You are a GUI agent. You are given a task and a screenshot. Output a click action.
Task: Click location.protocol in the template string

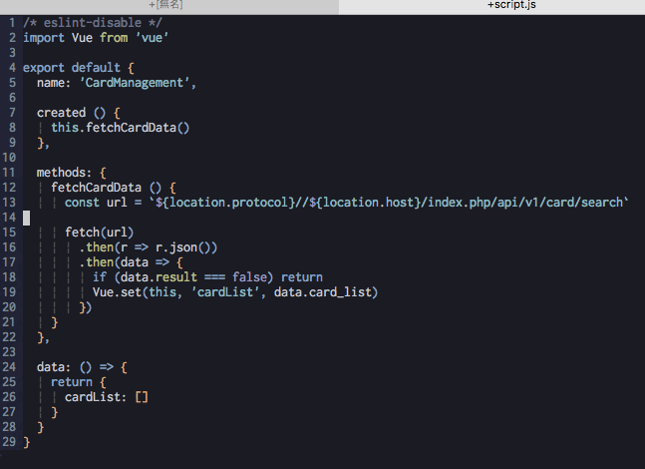click(x=228, y=203)
